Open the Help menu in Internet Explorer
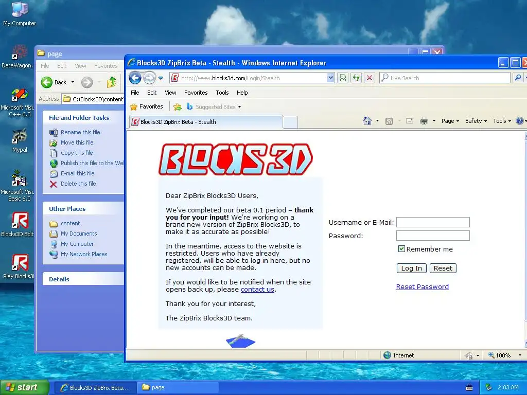Viewport: 527px width, 395px height. click(x=242, y=93)
